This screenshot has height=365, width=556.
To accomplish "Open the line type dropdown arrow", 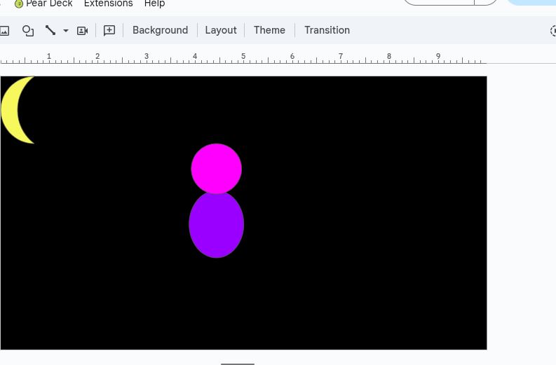I will (x=66, y=31).
